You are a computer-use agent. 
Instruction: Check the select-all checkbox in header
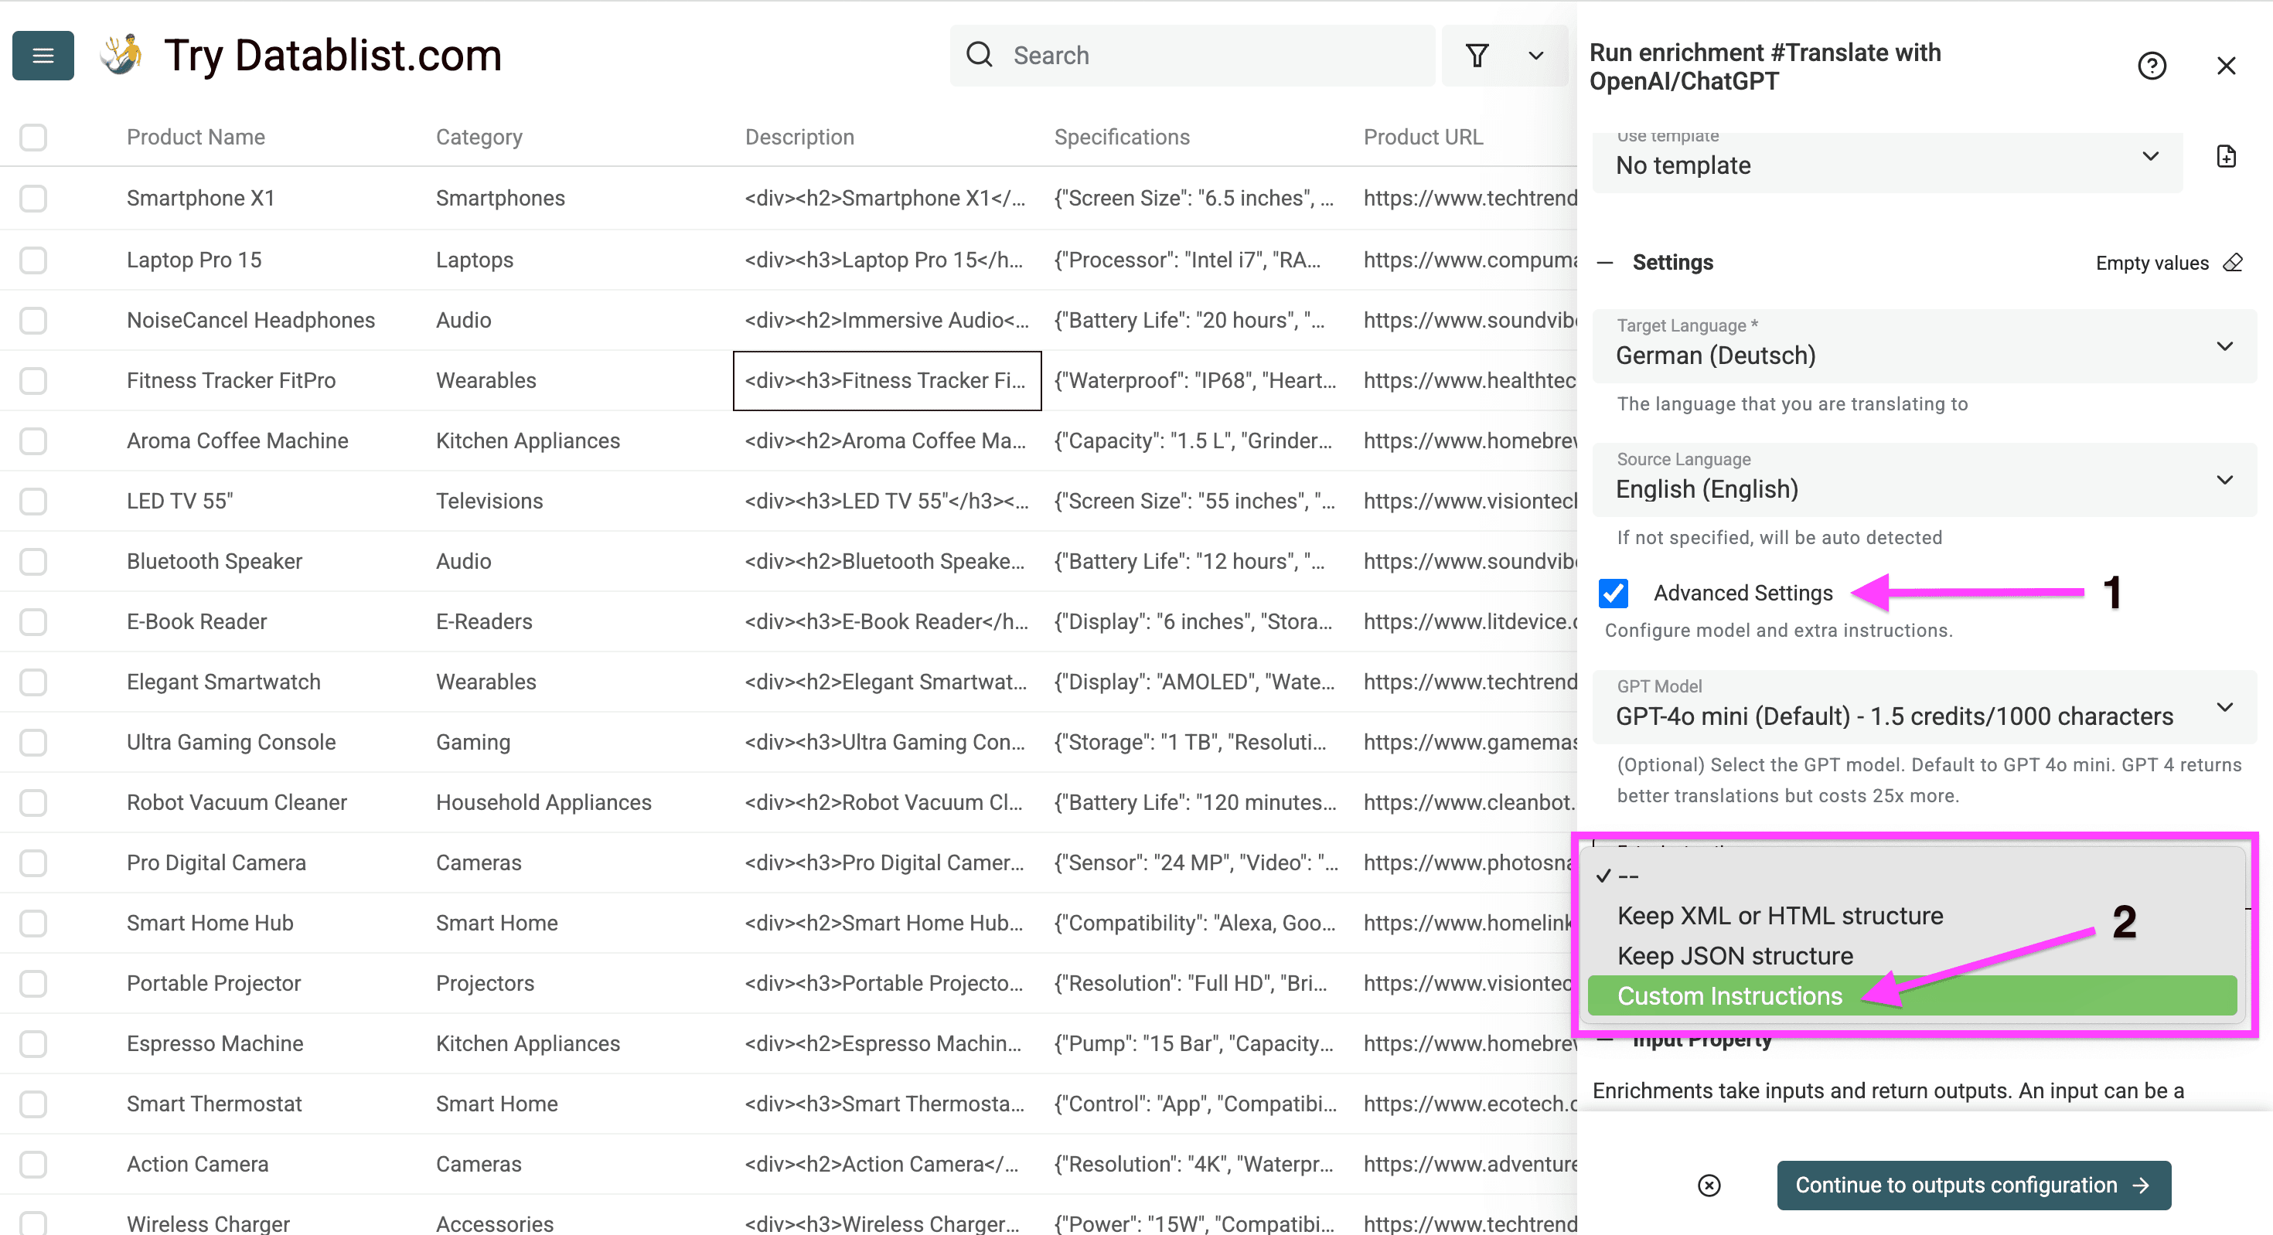(x=32, y=137)
